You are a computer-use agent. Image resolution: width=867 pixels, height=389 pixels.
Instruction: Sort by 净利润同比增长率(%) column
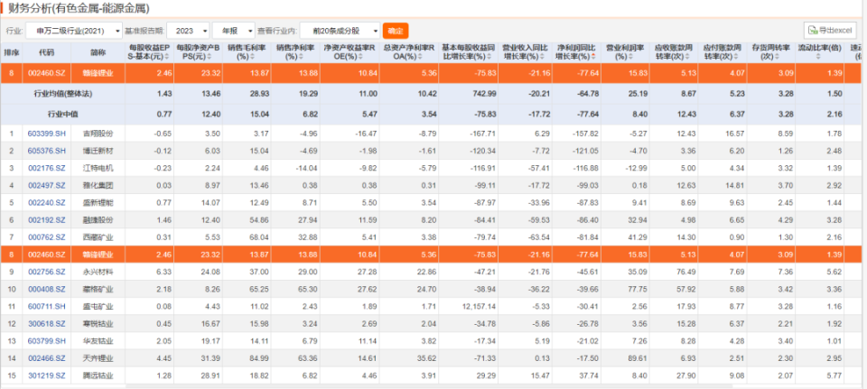tap(575, 52)
